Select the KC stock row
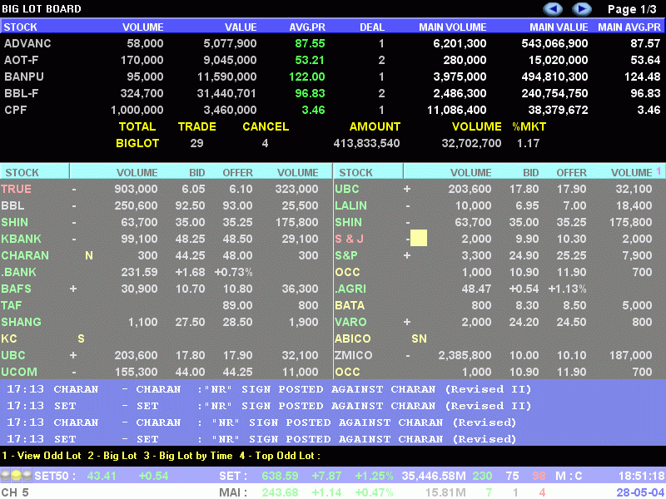The width and height of the screenshot is (666, 499). coord(166,338)
